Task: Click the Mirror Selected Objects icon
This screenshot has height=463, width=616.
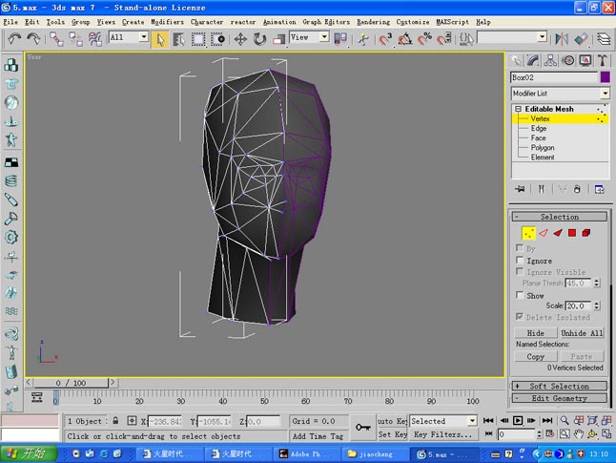Action: (x=562, y=39)
